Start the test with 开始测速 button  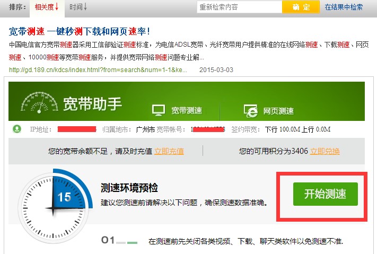[326, 194]
